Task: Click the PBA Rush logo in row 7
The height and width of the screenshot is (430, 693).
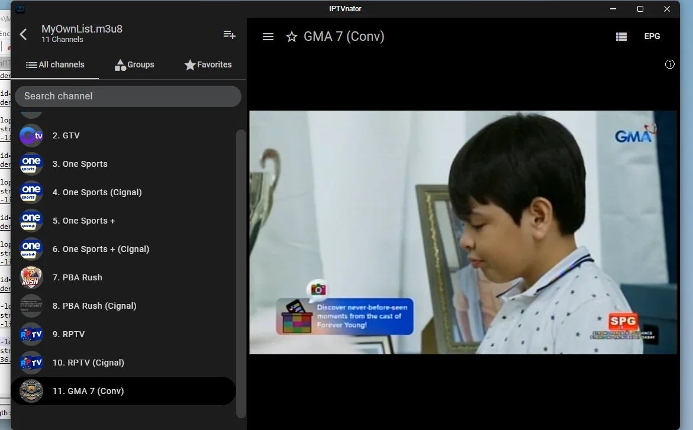Action: (x=31, y=277)
